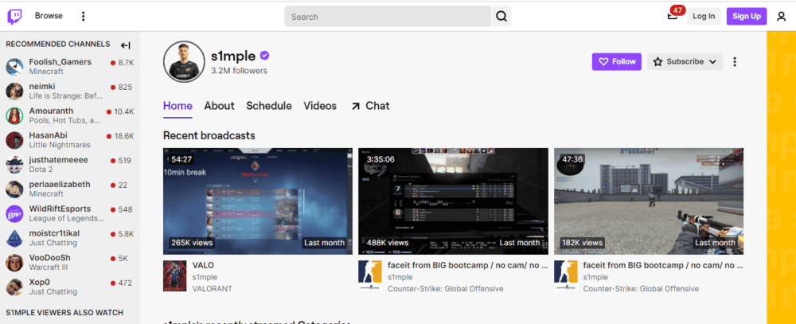This screenshot has width=796, height=324.
Task: Click the CS:GO box art under 47:36 video
Action: click(x=565, y=275)
